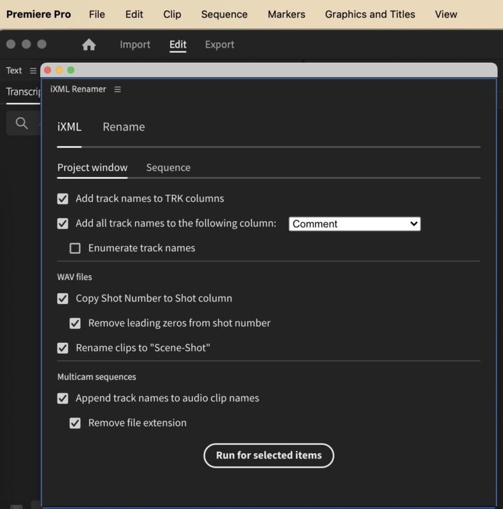Open the Sequence menu in menu bar
Screen dimensions: 503x509
pyautogui.click(x=224, y=14)
